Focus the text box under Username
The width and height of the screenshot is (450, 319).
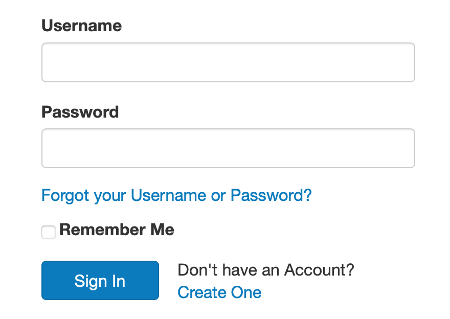pos(228,62)
